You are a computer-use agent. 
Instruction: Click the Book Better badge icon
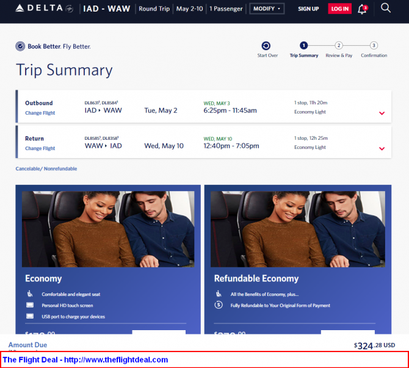[20, 46]
